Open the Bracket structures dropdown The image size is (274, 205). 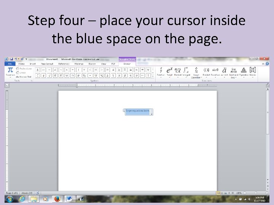click(x=206, y=73)
